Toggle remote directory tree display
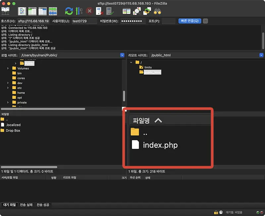The width and height of the screenshot is (265, 216). tap(43, 11)
